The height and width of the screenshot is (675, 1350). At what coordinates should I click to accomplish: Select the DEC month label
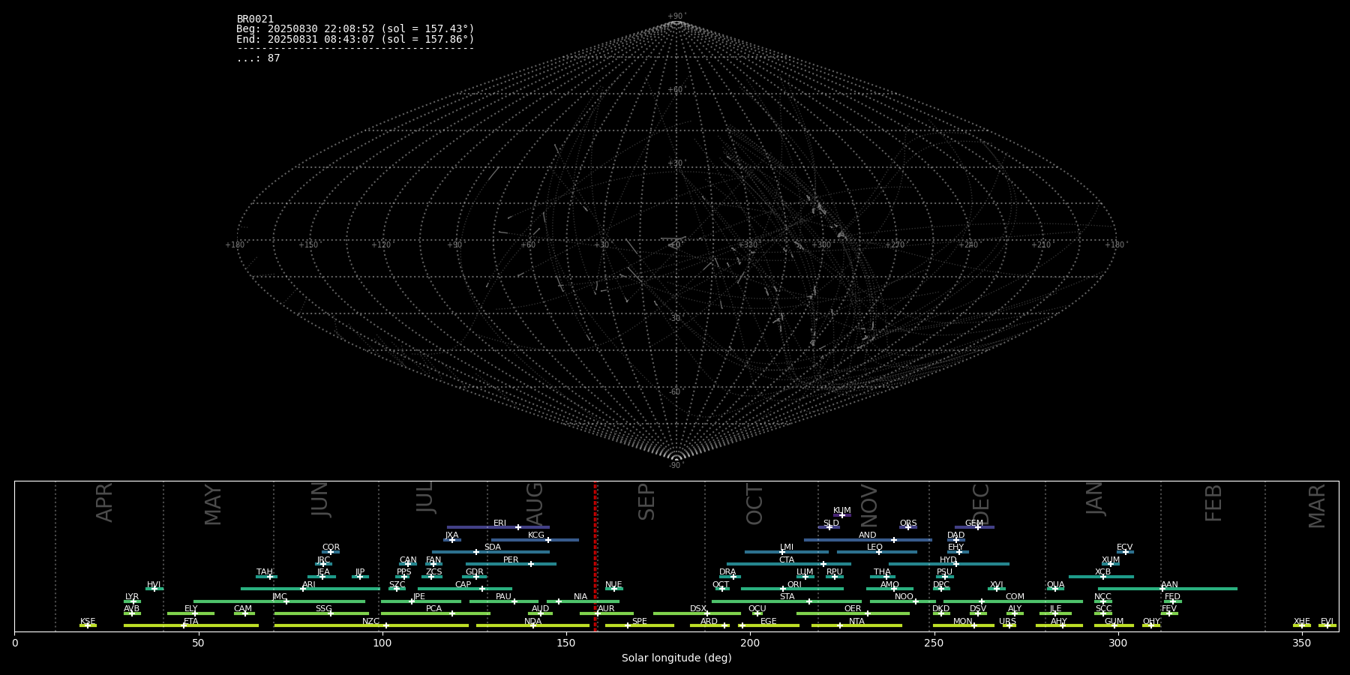[981, 505]
